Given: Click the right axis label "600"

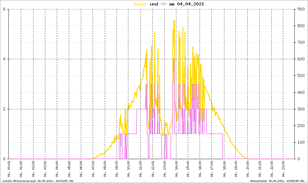Looking at the screenshot, I should (301, 59).
